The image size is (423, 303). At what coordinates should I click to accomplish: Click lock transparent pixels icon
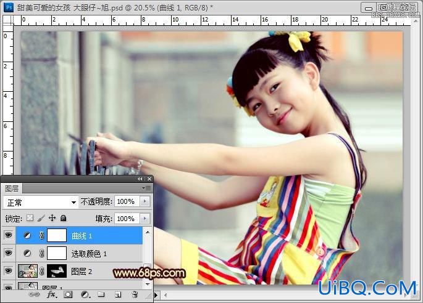(30, 217)
